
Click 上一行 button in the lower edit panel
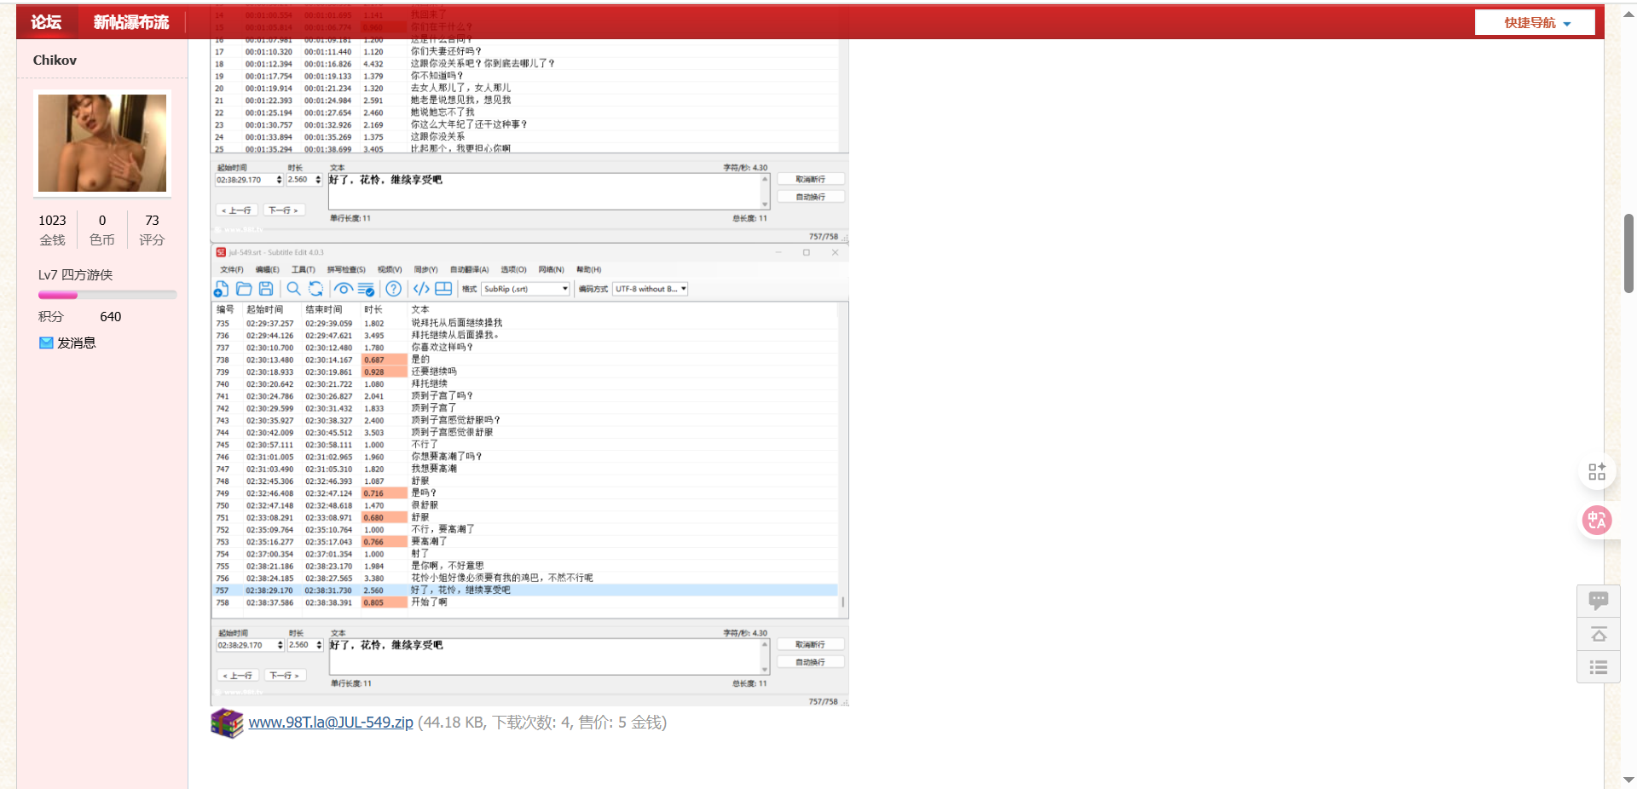click(x=237, y=675)
